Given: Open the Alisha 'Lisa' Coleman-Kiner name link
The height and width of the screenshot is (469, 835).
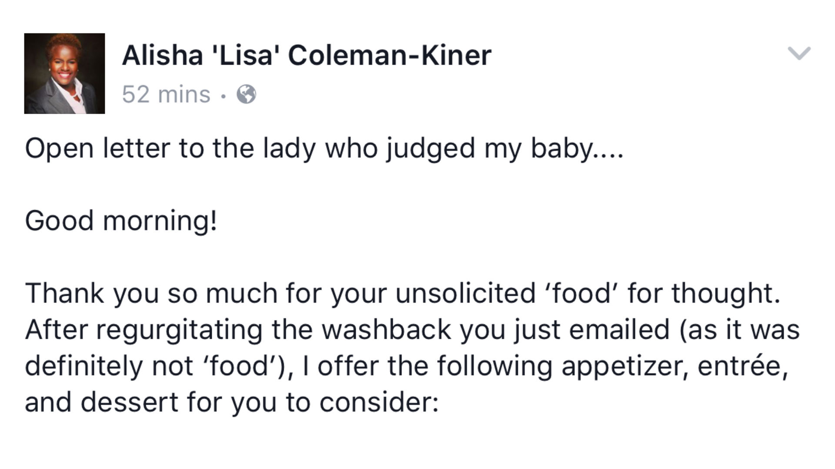Looking at the screenshot, I should tap(307, 55).
